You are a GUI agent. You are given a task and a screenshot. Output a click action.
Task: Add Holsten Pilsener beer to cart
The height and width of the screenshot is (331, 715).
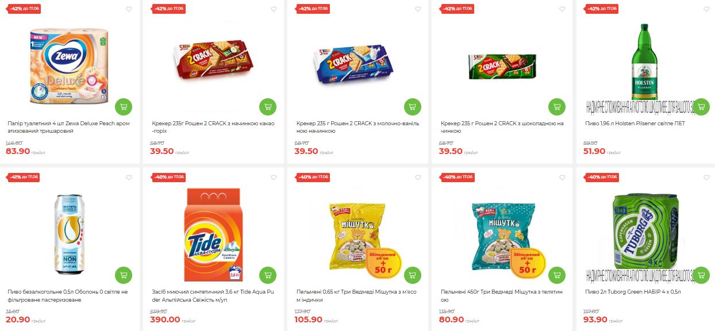click(701, 106)
